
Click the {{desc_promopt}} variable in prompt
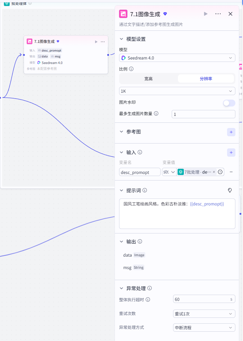207,204
